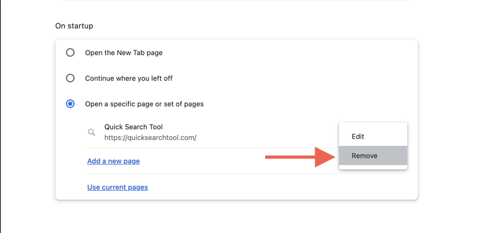Click the Open a specific page label text

coord(144,104)
